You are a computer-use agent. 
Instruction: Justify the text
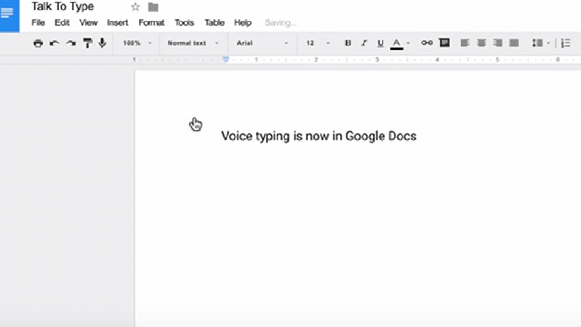pos(514,43)
